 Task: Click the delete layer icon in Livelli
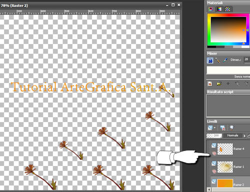pyautogui.click(x=222, y=128)
